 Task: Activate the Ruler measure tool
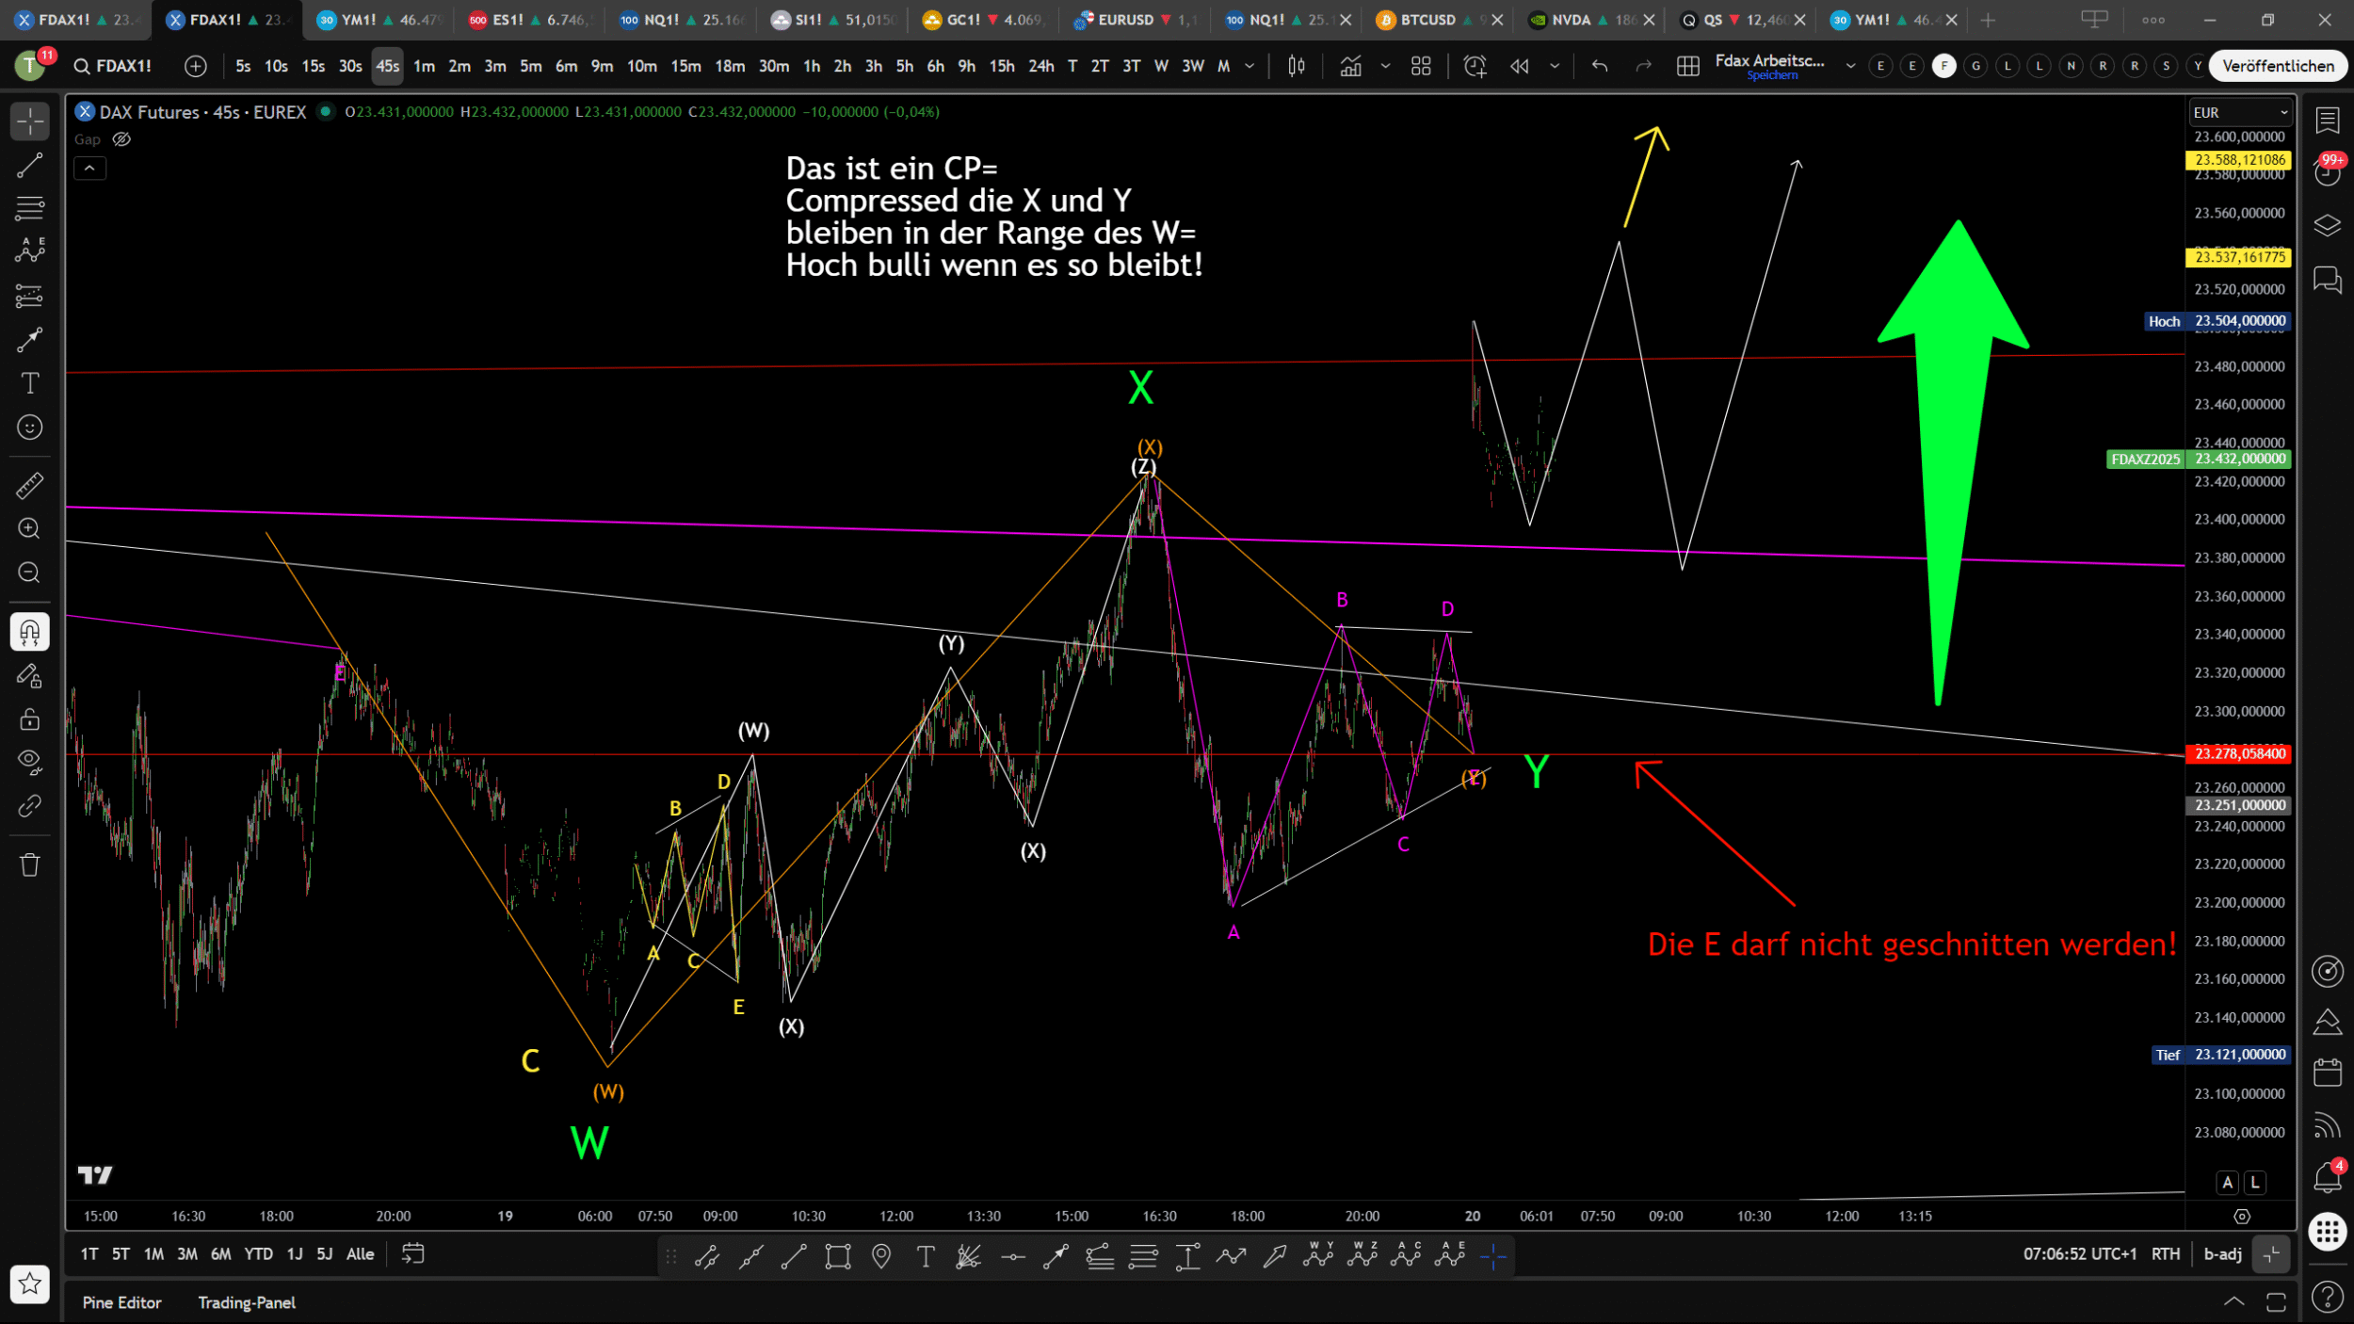point(29,486)
